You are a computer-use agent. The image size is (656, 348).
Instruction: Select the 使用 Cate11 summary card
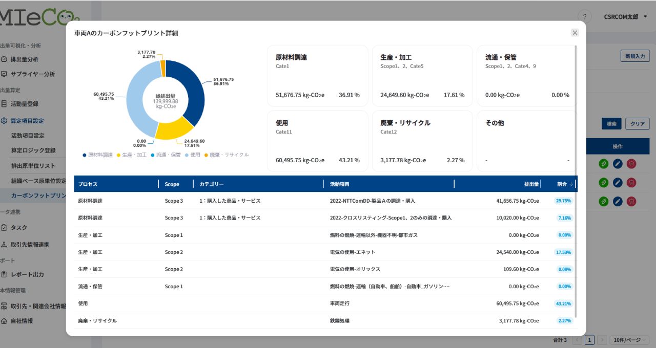coord(318,141)
